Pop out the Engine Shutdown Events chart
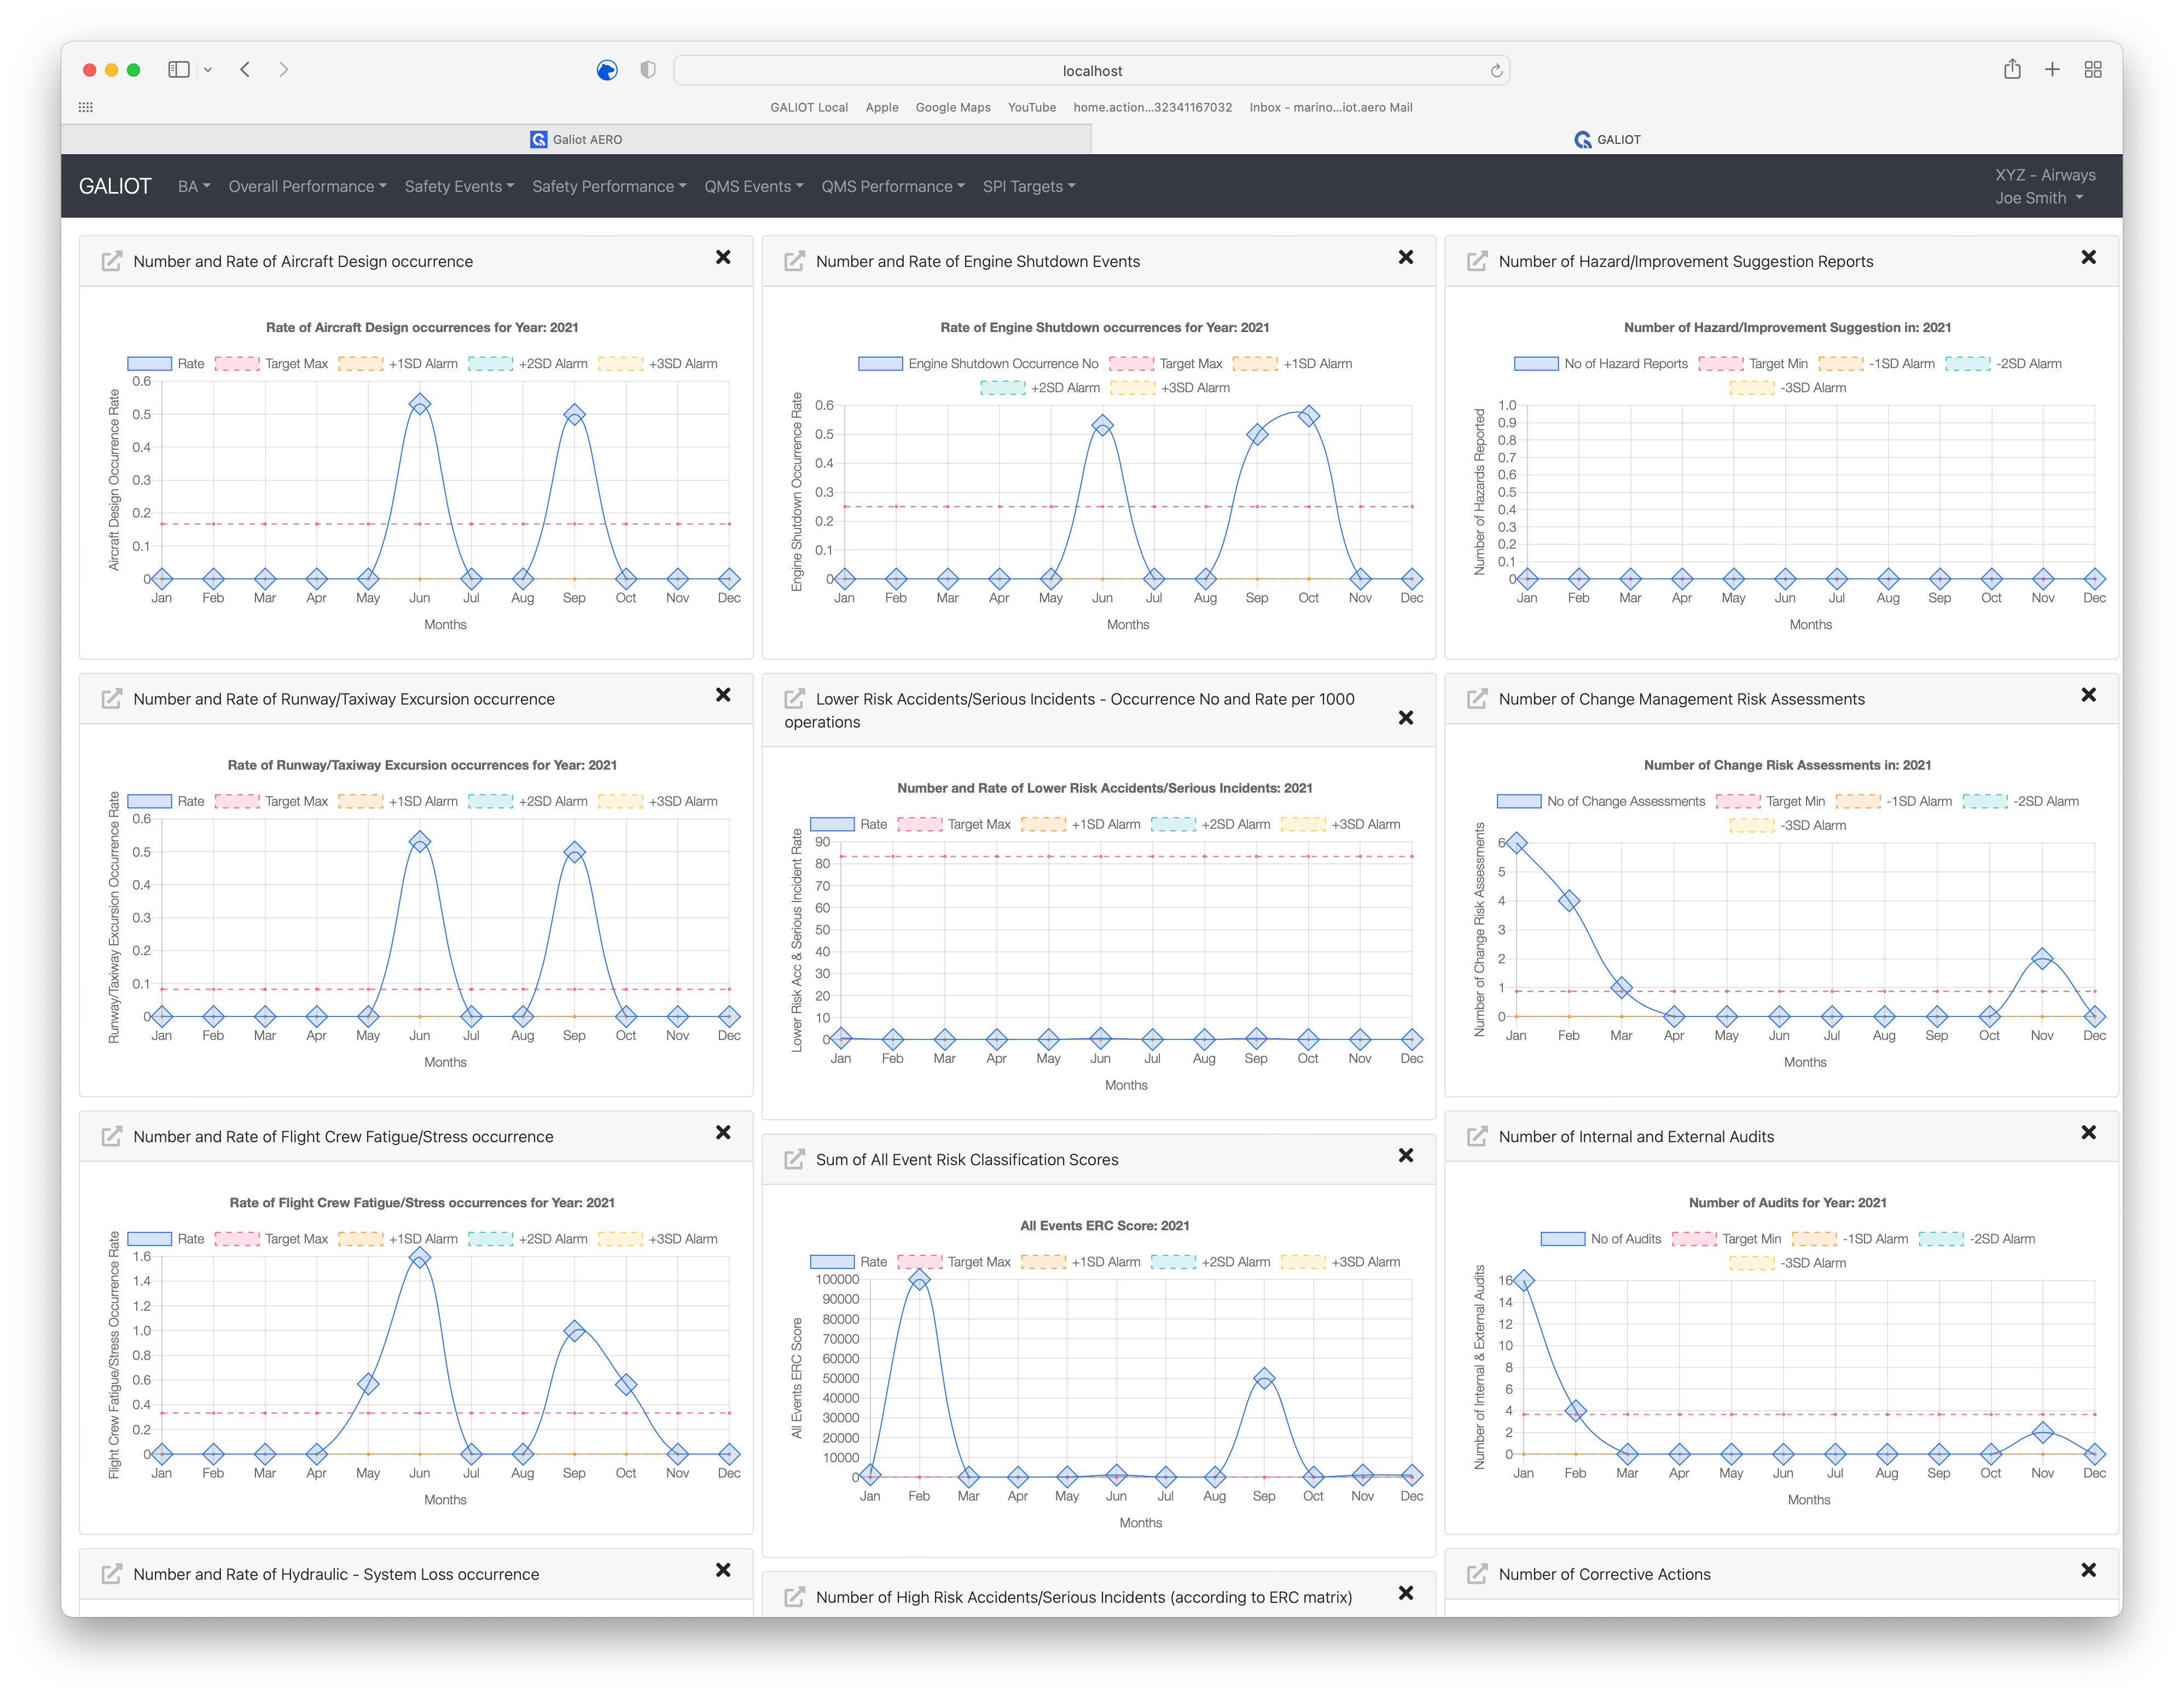The width and height of the screenshot is (2184, 1698). [794, 261]
